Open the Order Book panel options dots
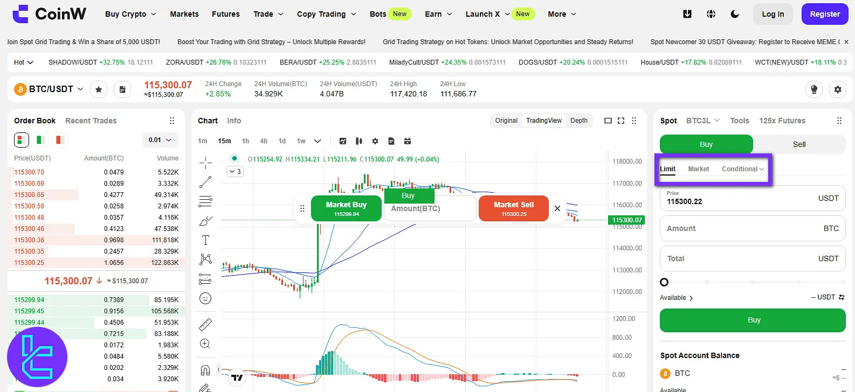Image resolution: width=855 pixels, height=392 pixels. coord(172,121)
